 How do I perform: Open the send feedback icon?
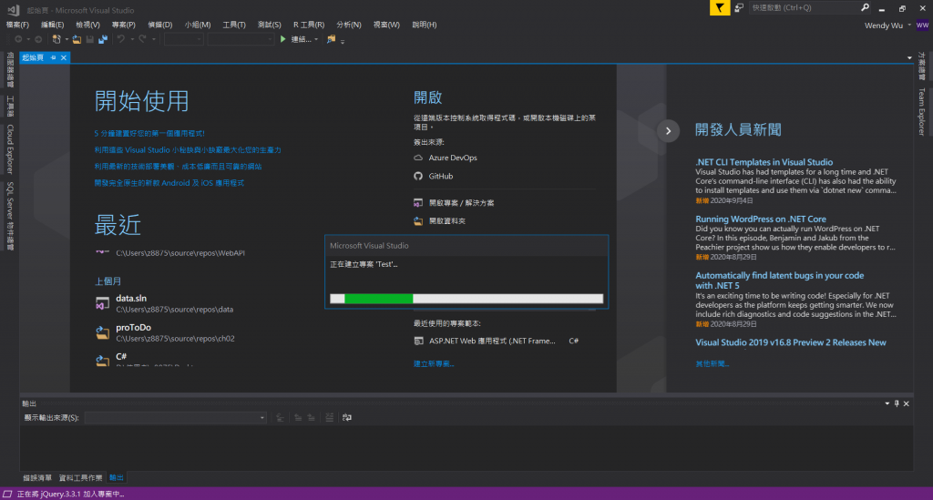click(x=739, y=7)
